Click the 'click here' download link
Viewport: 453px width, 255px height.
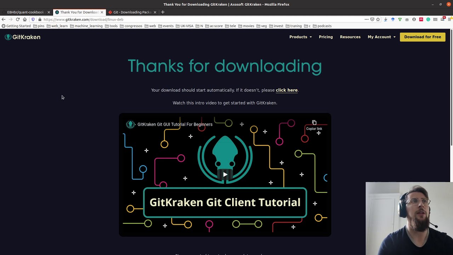(287, 90)
